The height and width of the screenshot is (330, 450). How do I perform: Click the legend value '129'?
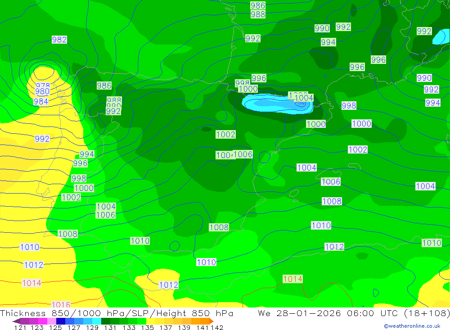92,327
